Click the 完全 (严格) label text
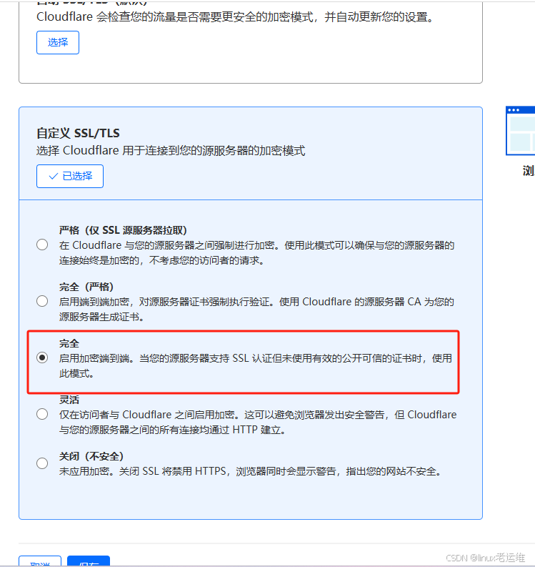This screenshot has height=567, width=535. pyautogui.click(x=86, y=287)
